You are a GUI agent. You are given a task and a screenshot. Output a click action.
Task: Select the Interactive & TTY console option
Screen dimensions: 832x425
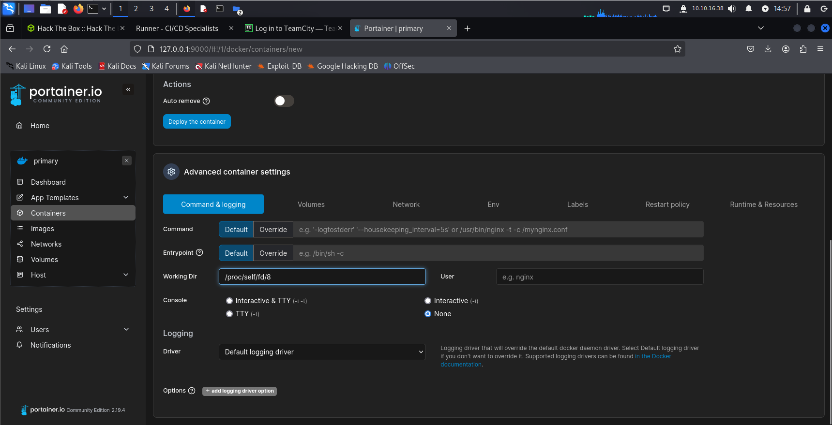(x=229, y=301)
